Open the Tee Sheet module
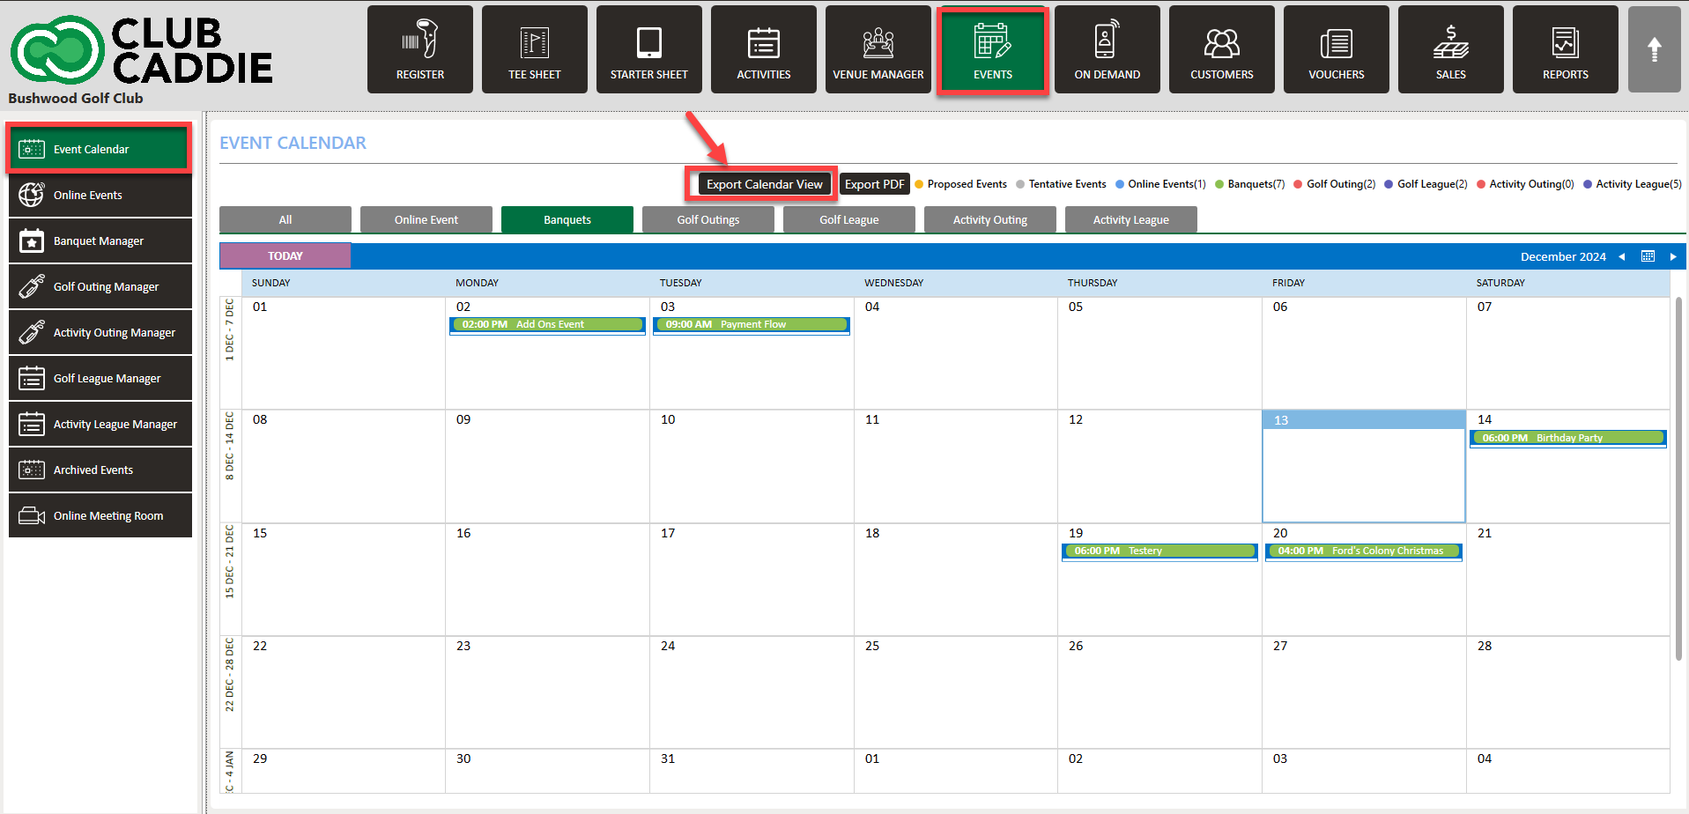 click(535, 49)
